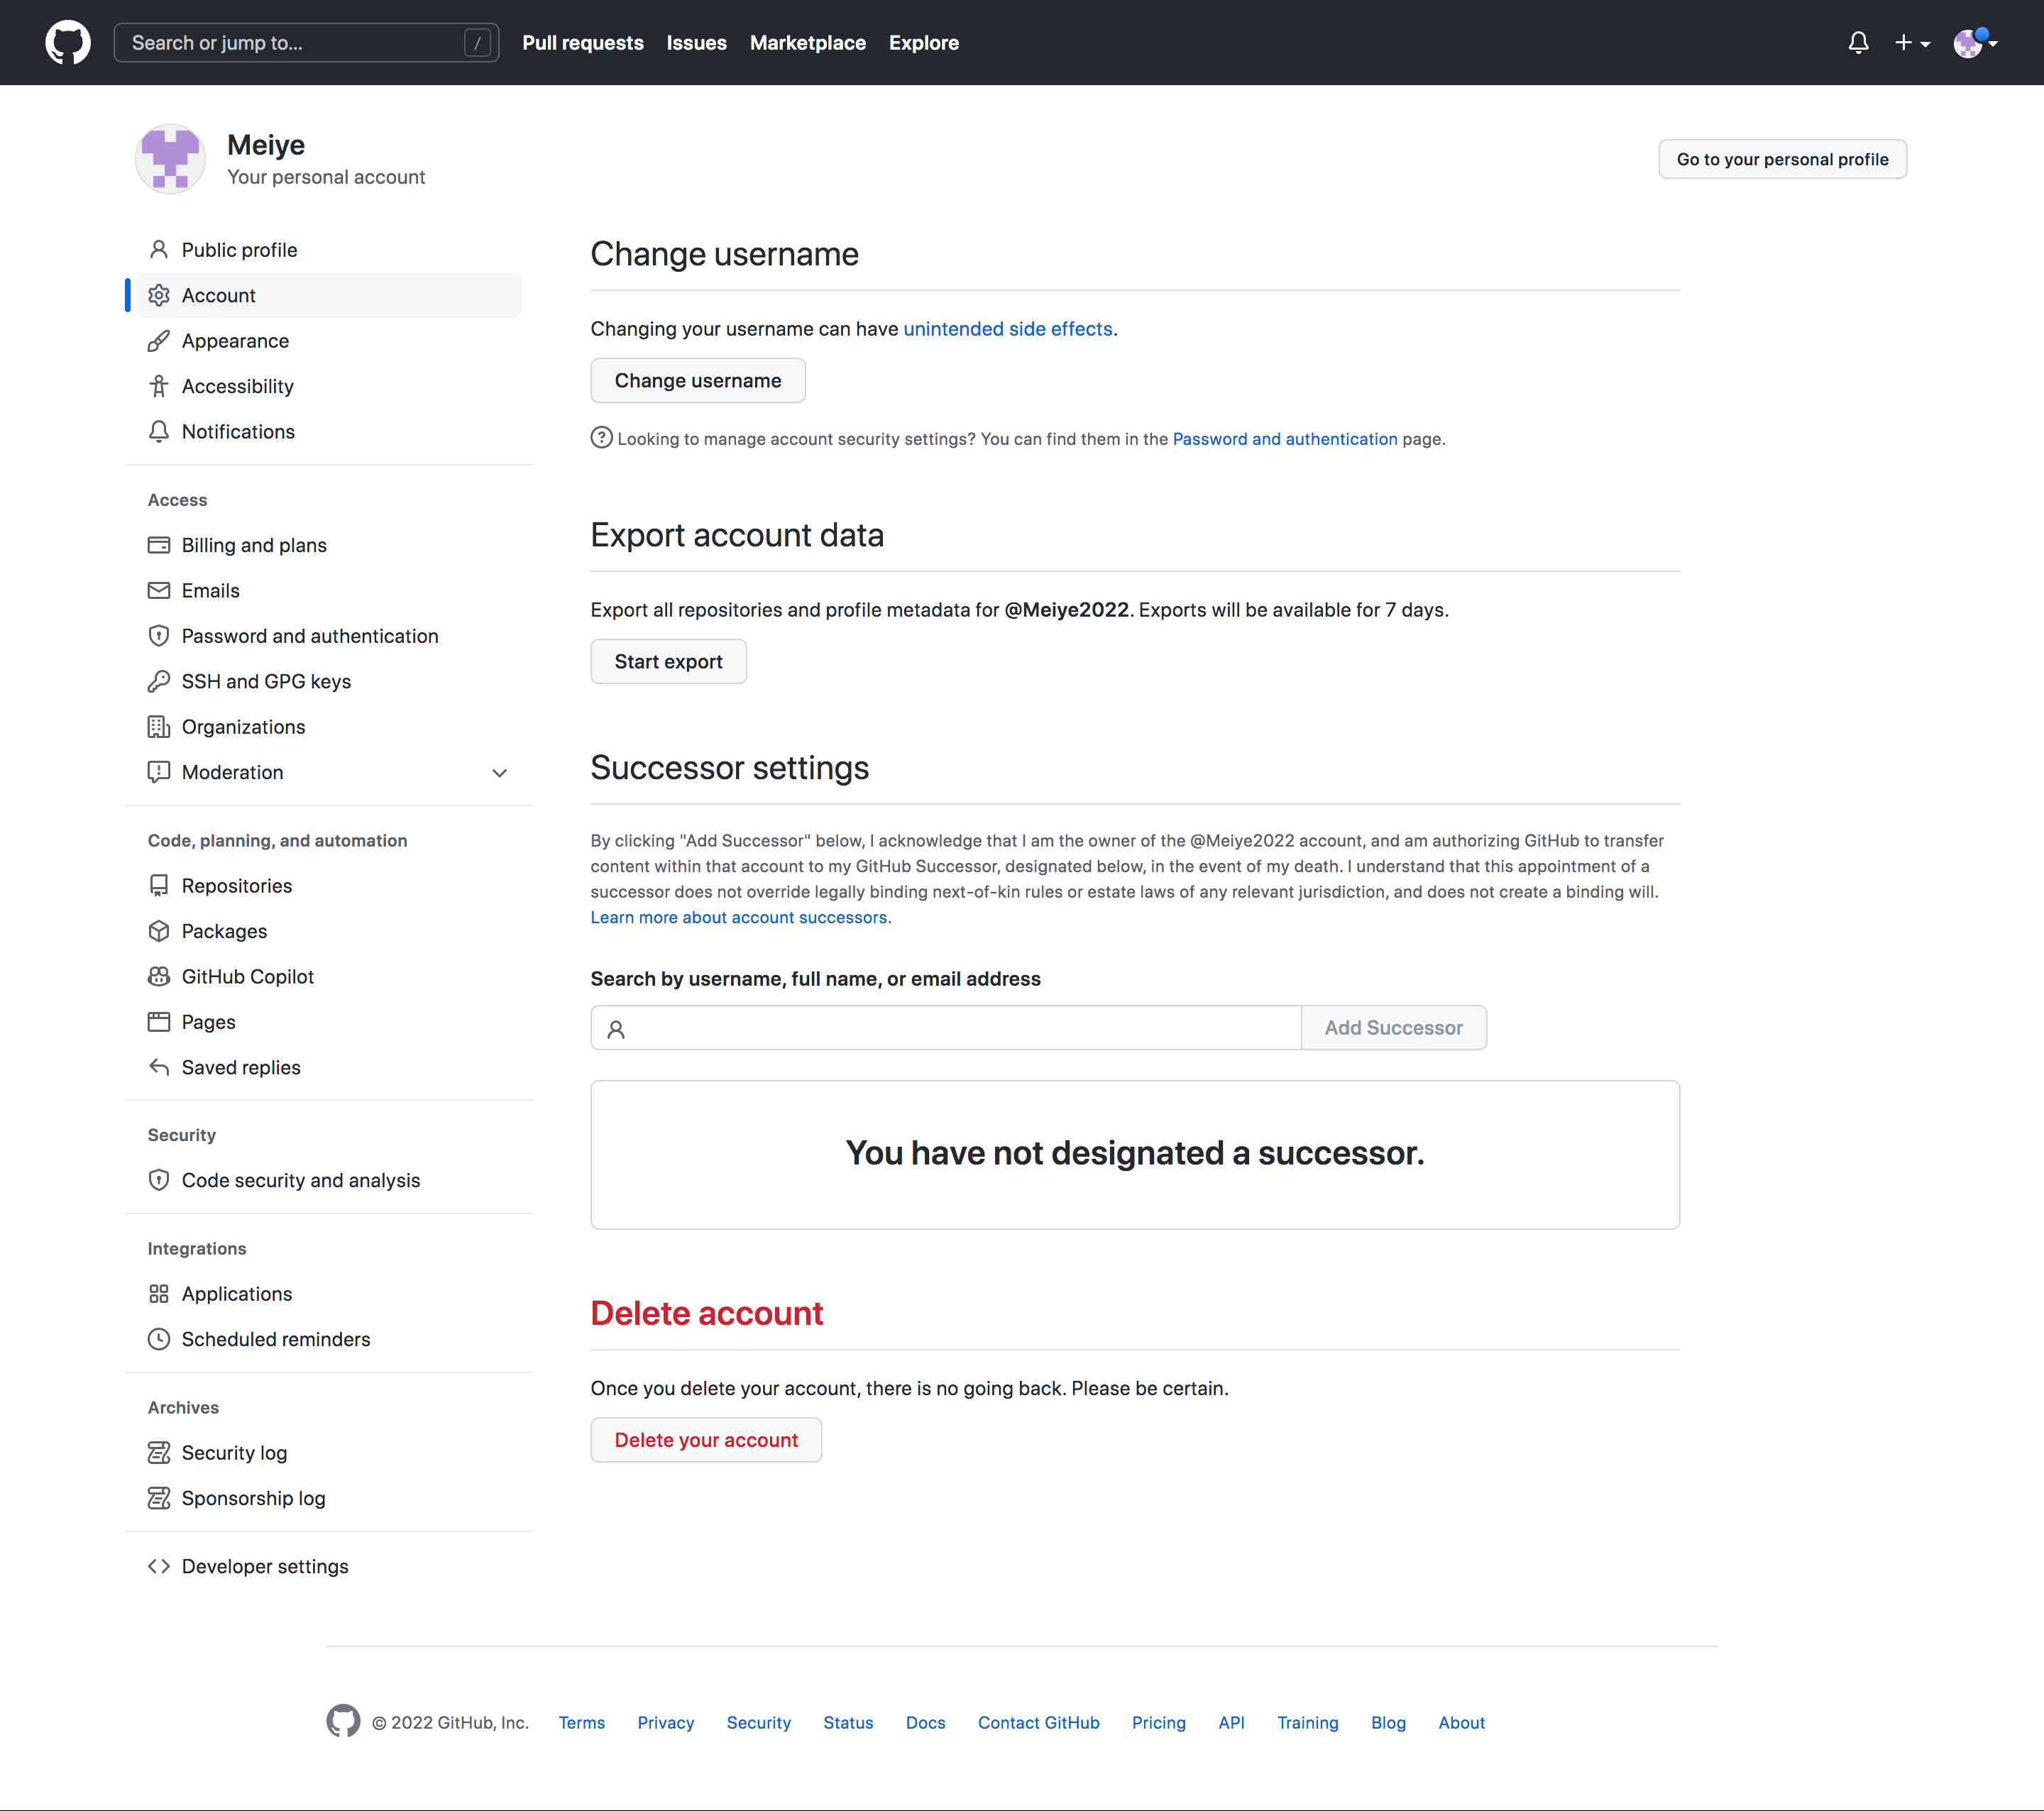The height and width of the screenshot is (1811, 2044).
Task: Click the Password and authentication shield icon
Action: tap(159, 636)
